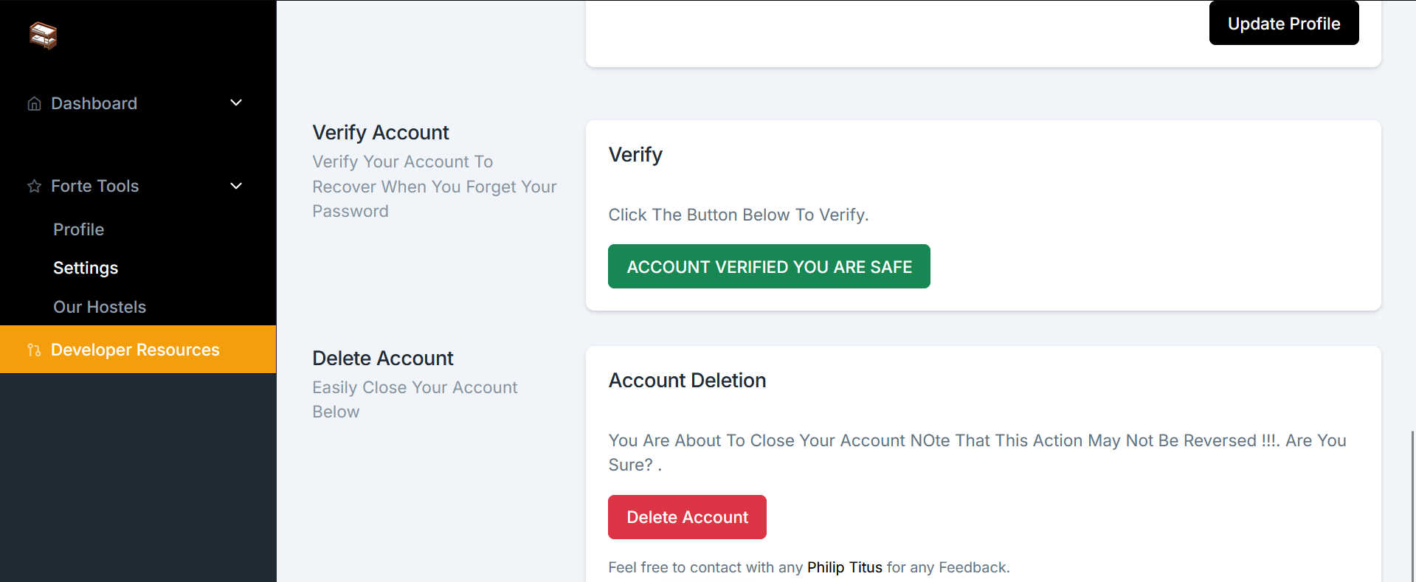
Task: Click the hostel logo icon in sidebar
Action: pos(43,35)
